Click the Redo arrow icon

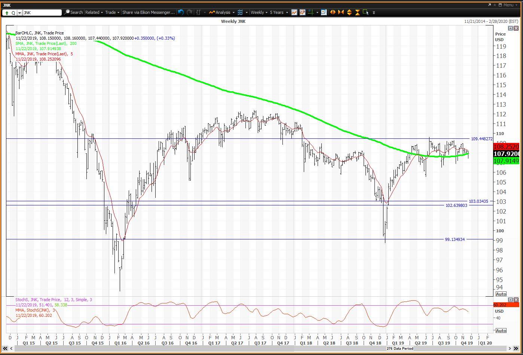(190, 12)
